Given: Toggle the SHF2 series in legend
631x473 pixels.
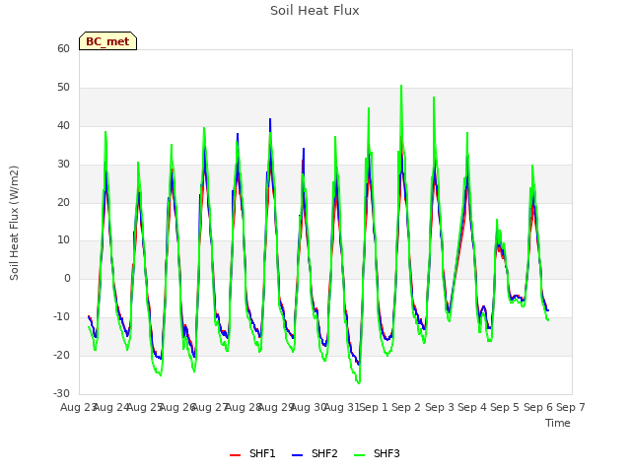Looking at the screenshot, I should pos(315,453).
